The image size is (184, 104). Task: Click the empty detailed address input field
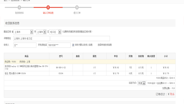point(80,39)
